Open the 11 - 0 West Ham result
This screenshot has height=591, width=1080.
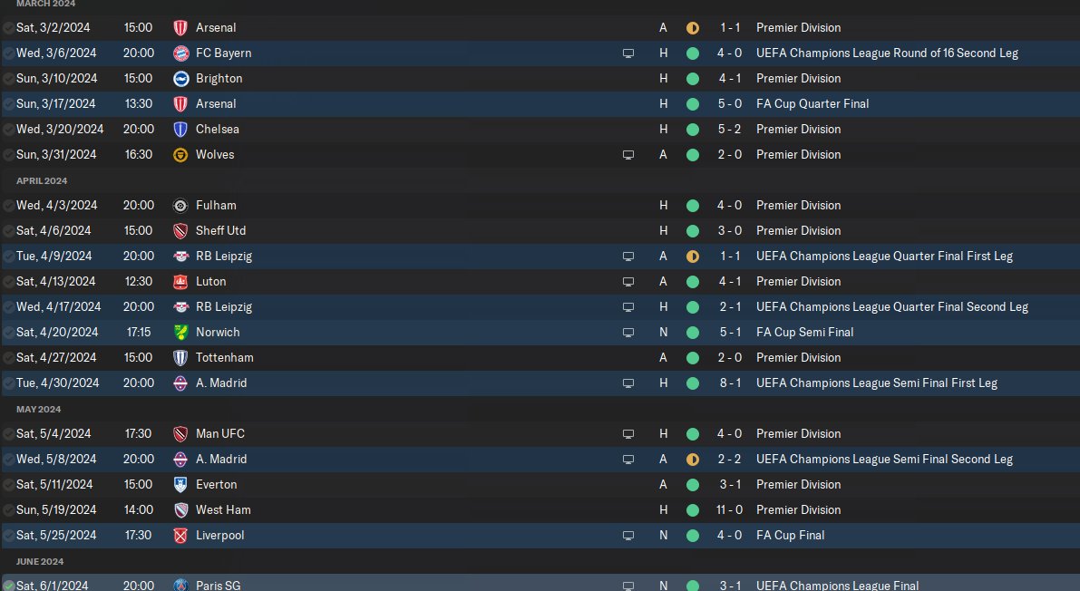point(729,509)
